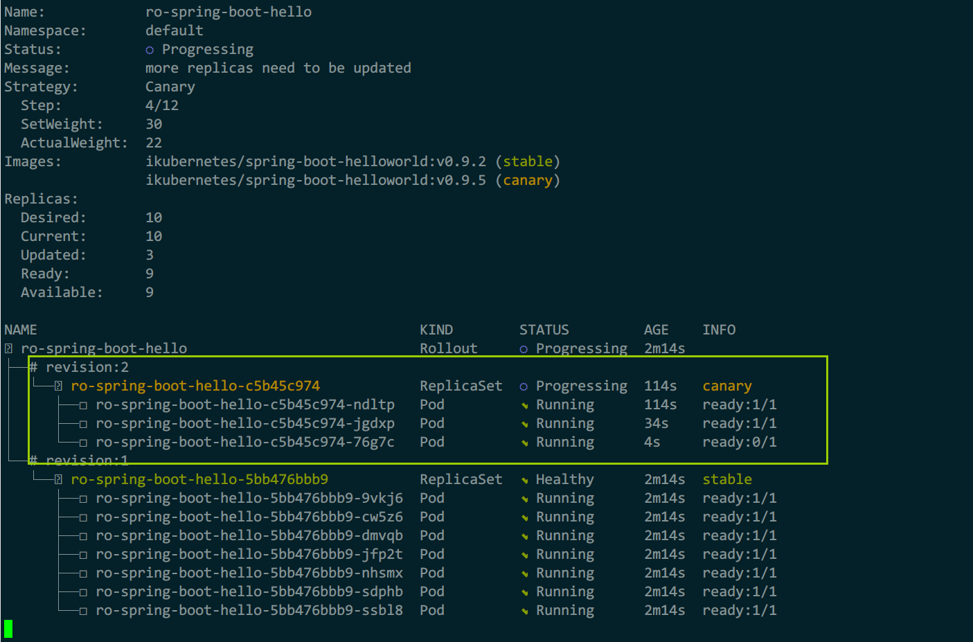Click the Step value "4/12"
Screen dimensions: 973x642
point(162,105)
